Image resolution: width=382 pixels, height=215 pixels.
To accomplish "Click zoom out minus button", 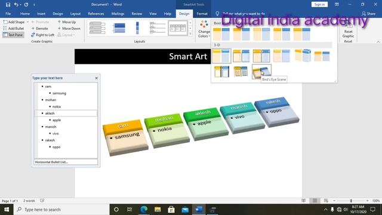I will point(334,201).
